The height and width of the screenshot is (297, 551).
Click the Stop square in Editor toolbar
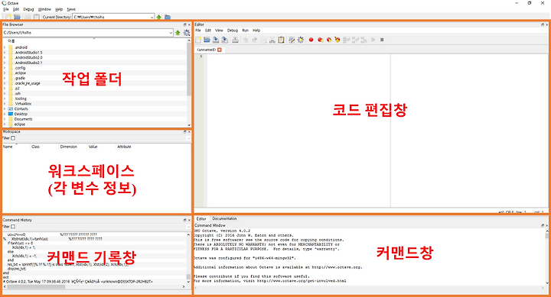(382, 40)
